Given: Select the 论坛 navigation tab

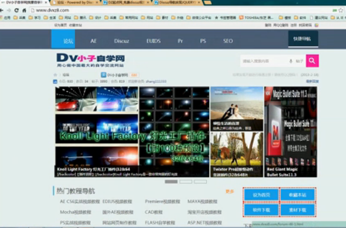Looking at the screenshot, I should click(63, 39).
